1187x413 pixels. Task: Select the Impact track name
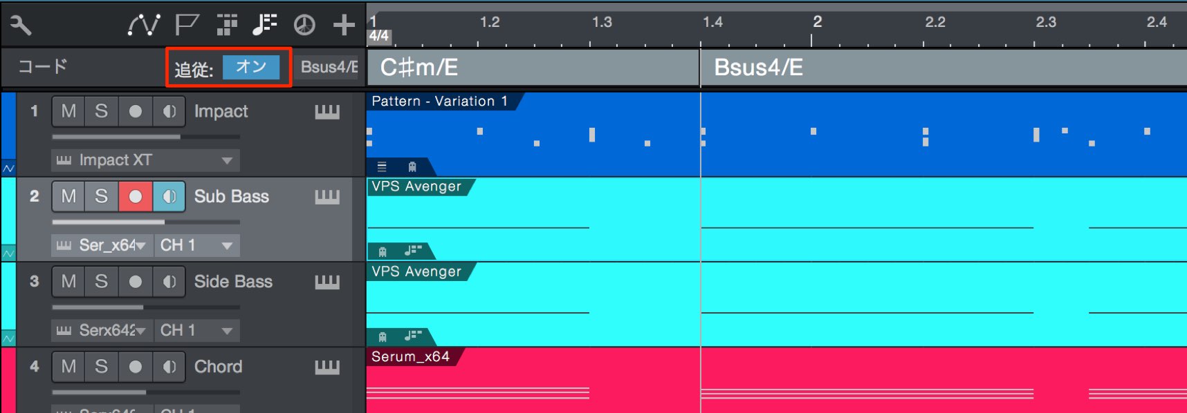[221, 111]
